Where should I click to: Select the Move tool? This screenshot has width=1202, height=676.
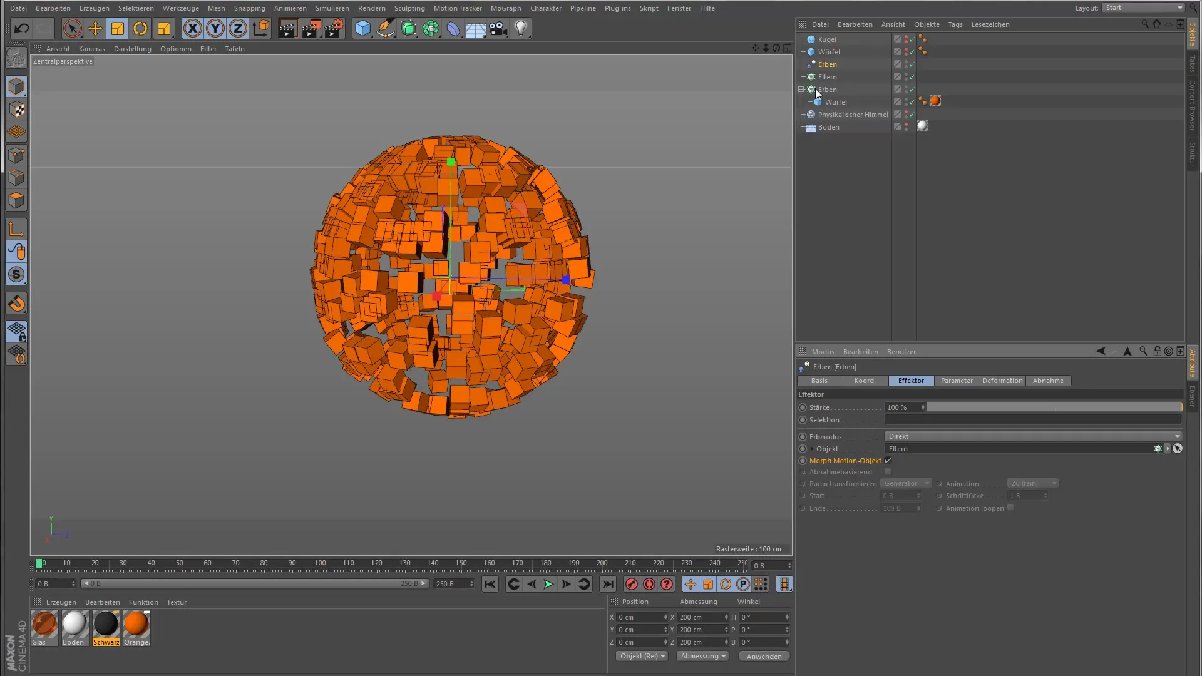95,28
